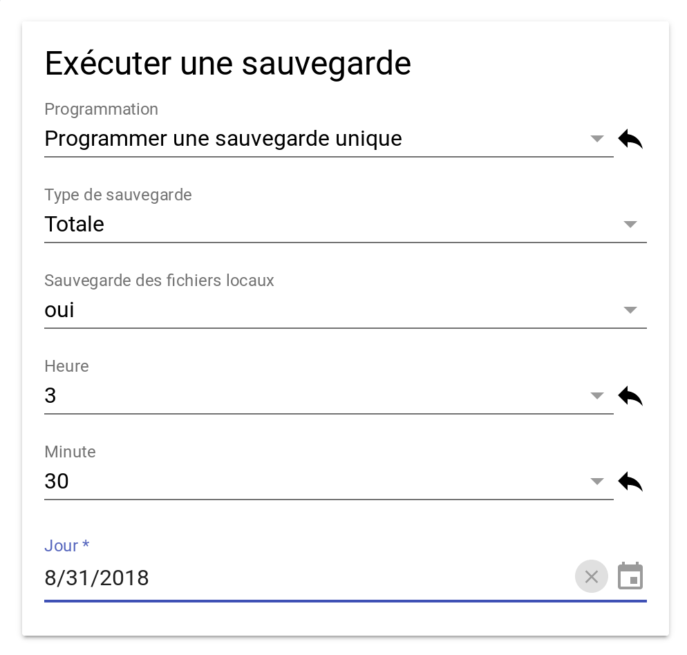Reset the Programmation field with undo arrow
687x655 pixels.
630,139
